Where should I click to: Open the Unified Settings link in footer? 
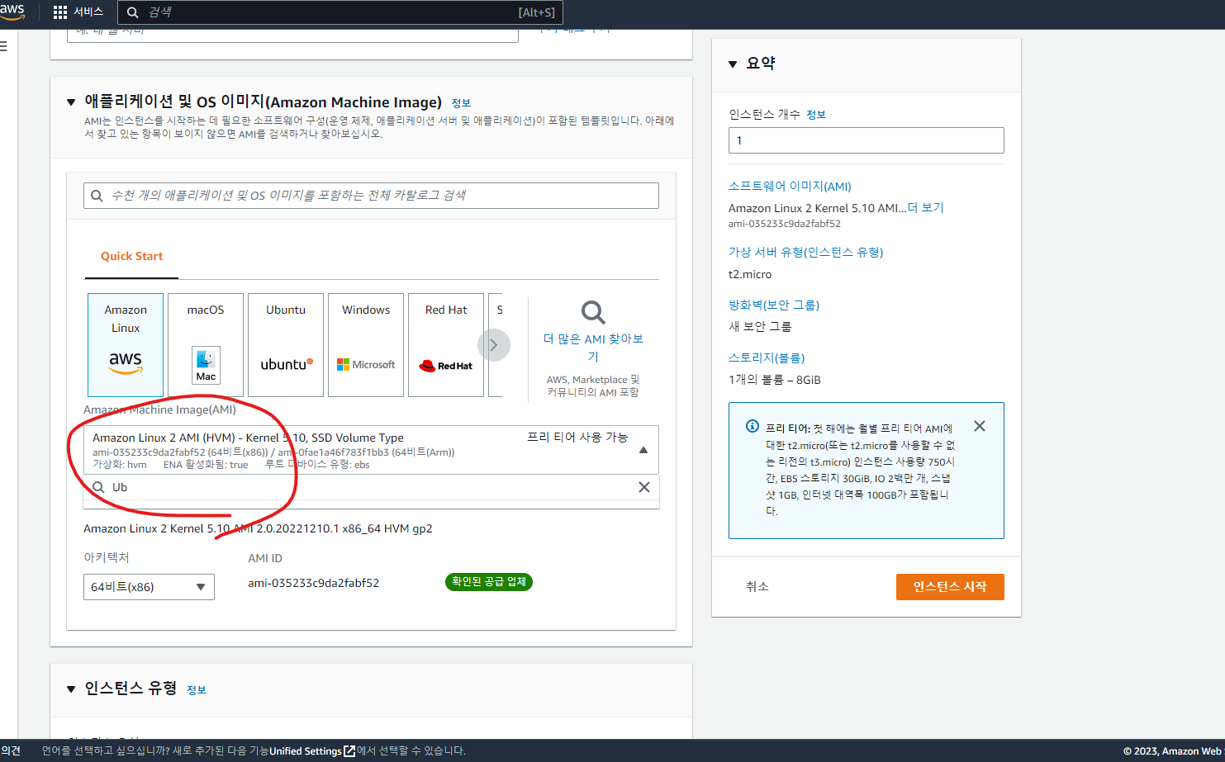pyautogui.click(x=312, y=751)
